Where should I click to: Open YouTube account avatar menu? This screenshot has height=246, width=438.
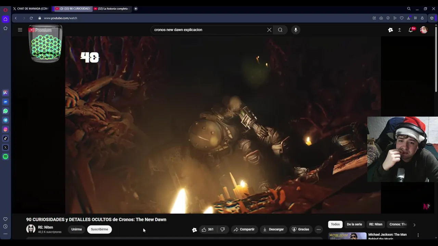tap(424, 30)
